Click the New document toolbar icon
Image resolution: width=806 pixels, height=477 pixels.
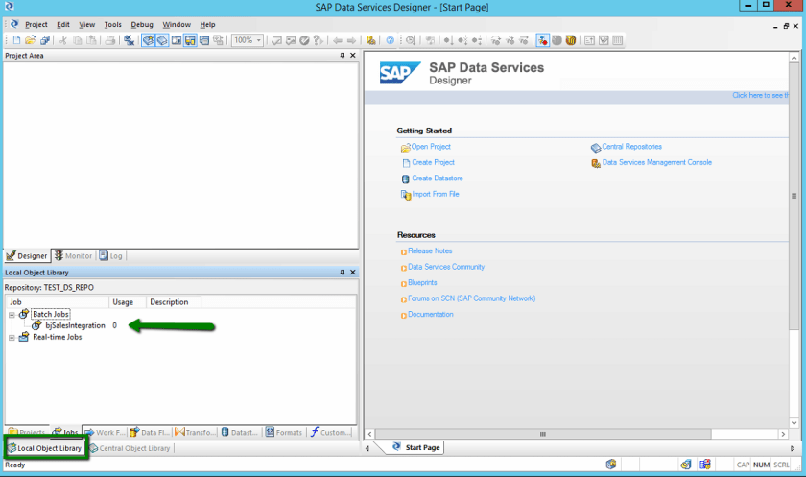point(17,40)
